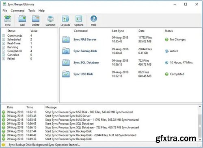Viewport: 203px width, 148px height.
Task: Select the Sync USB Disk folder icon
Action: (x=66, y=74)
